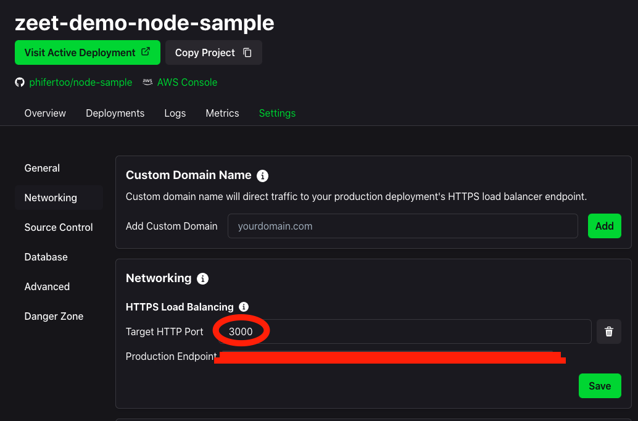The width and height of the screenshot is (638, 421).
Task: Open the phifertoo/node-sample repository link
Action: pos(81,82)
